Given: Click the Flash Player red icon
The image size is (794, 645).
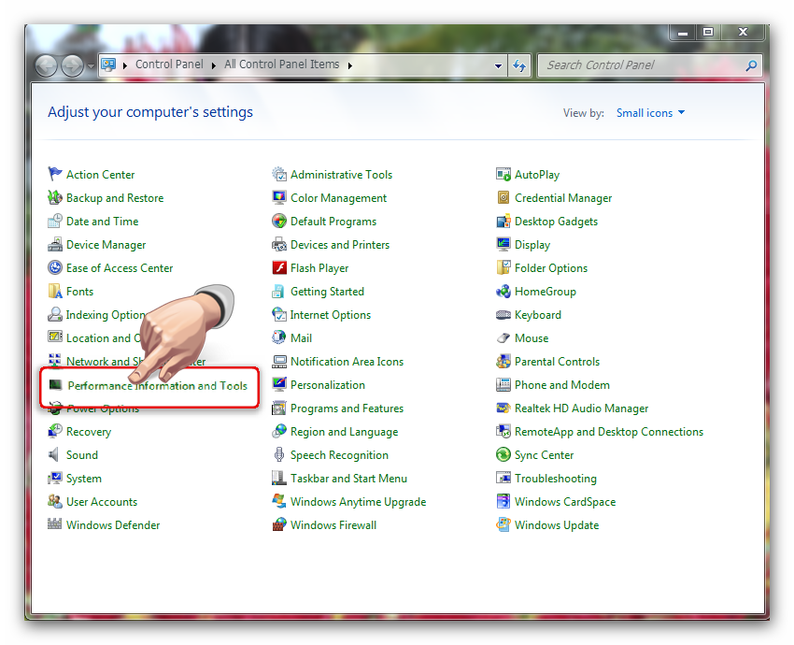Looking at the screenshot, I should pyautogui.click(x=279, y=267).
